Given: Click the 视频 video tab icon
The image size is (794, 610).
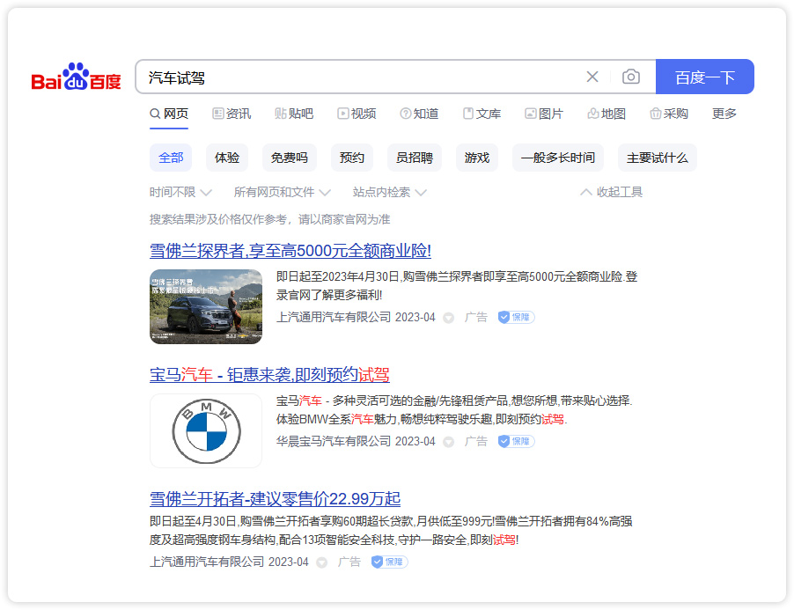Looking at the screenshot, I should 343,114.
